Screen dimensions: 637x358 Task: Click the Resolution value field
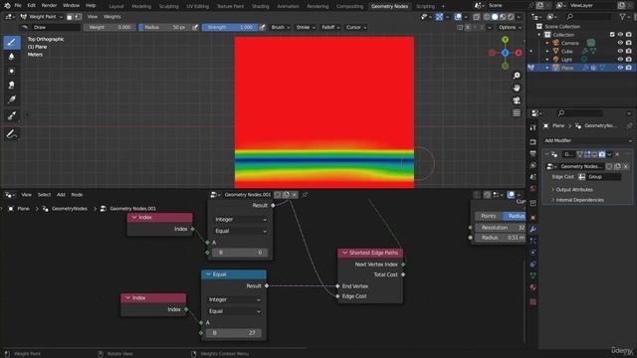[x=500, y=228]
